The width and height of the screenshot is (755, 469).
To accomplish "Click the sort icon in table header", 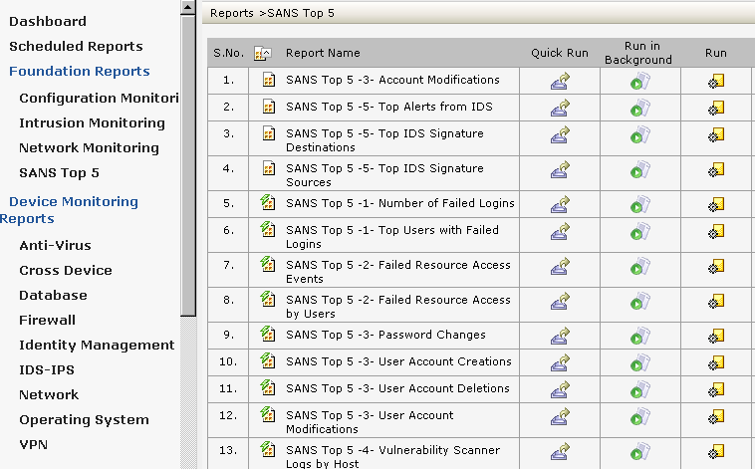I will click(262, 54).
